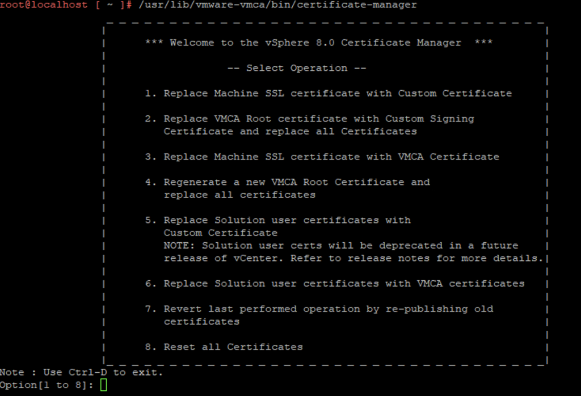Screen dimensions: 581x396
Task: Click the 'Note : Use Ctrl-D to exit.' line
Action: point(81,372)
